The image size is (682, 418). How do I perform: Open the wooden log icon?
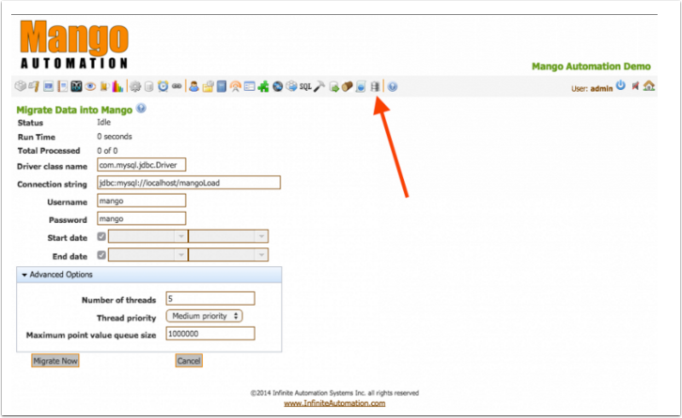347,86
